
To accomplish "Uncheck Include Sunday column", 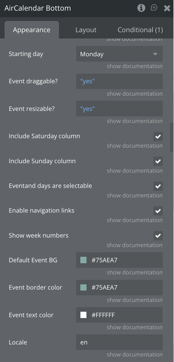I will click(158, 161).
